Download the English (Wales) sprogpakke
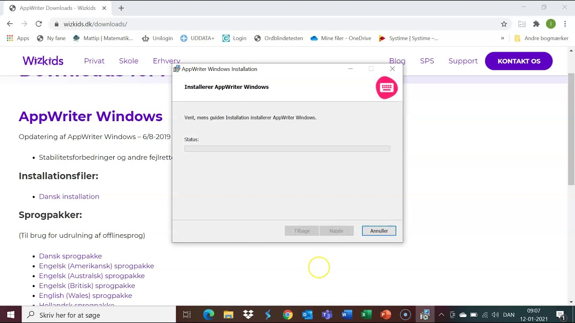This screenshot has width=575, height=323. click(85, 296)
